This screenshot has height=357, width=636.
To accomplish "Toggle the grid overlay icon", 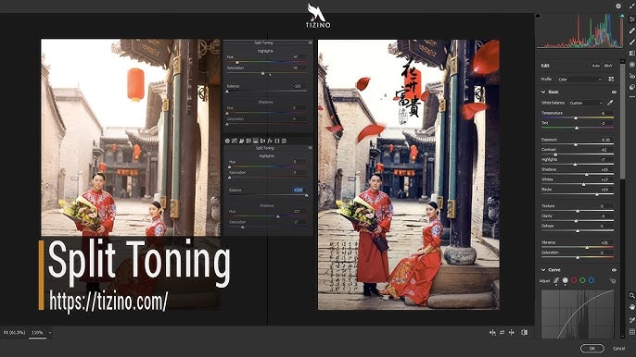I will 631,331.
